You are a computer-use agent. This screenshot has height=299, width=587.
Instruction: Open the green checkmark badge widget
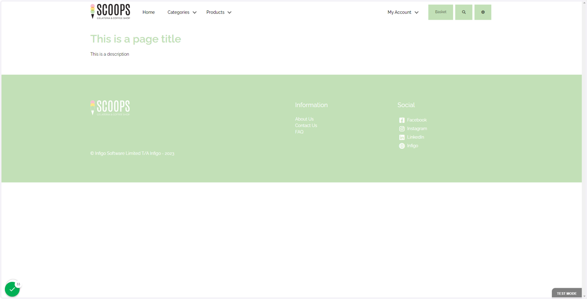(x=12, y=289)
